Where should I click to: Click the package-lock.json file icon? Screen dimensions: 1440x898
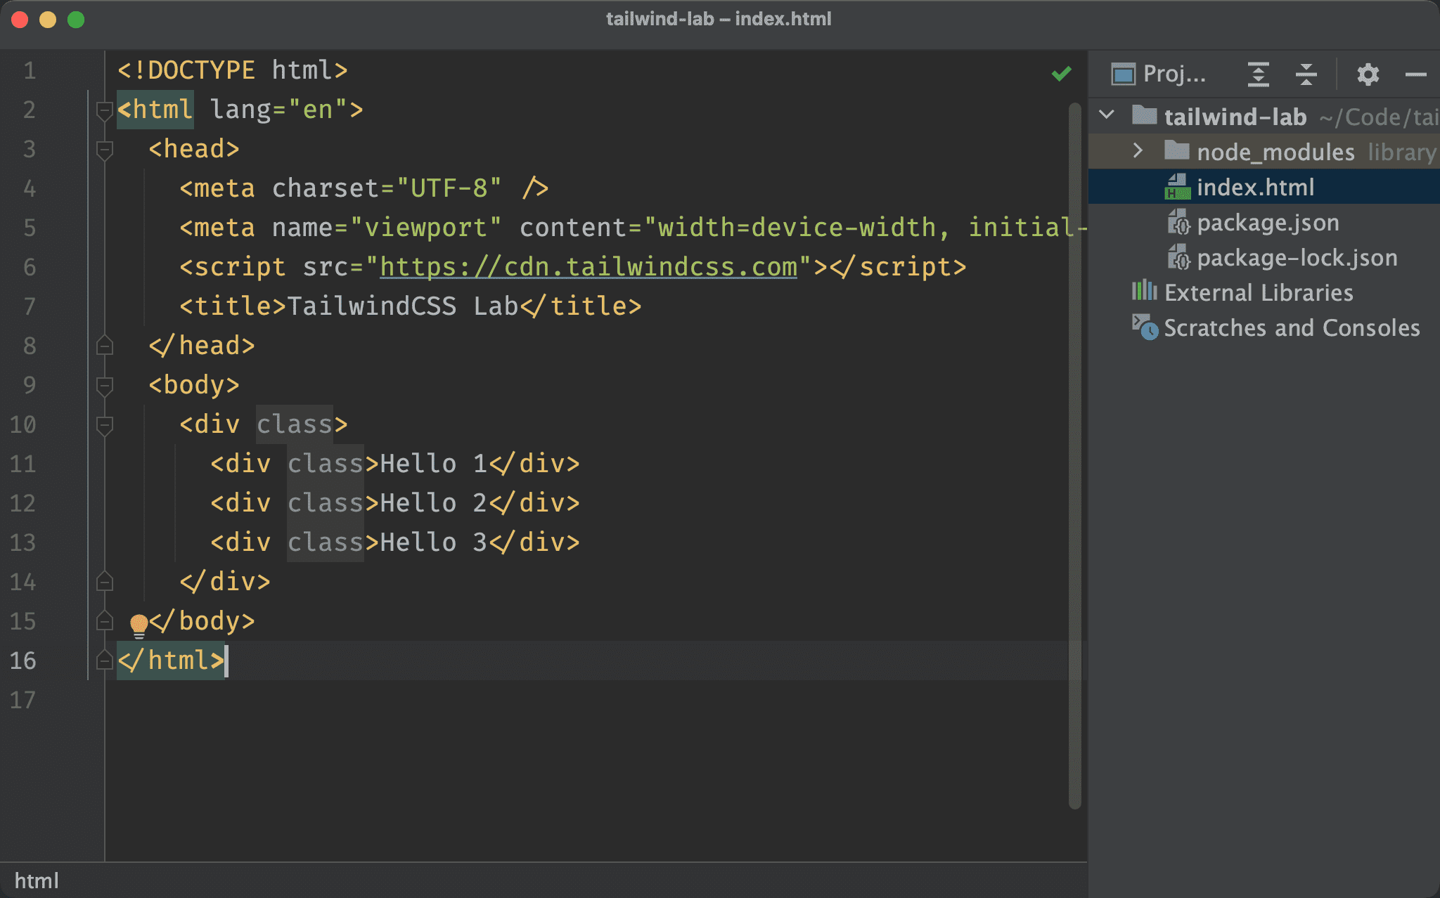click(1178, 257)
